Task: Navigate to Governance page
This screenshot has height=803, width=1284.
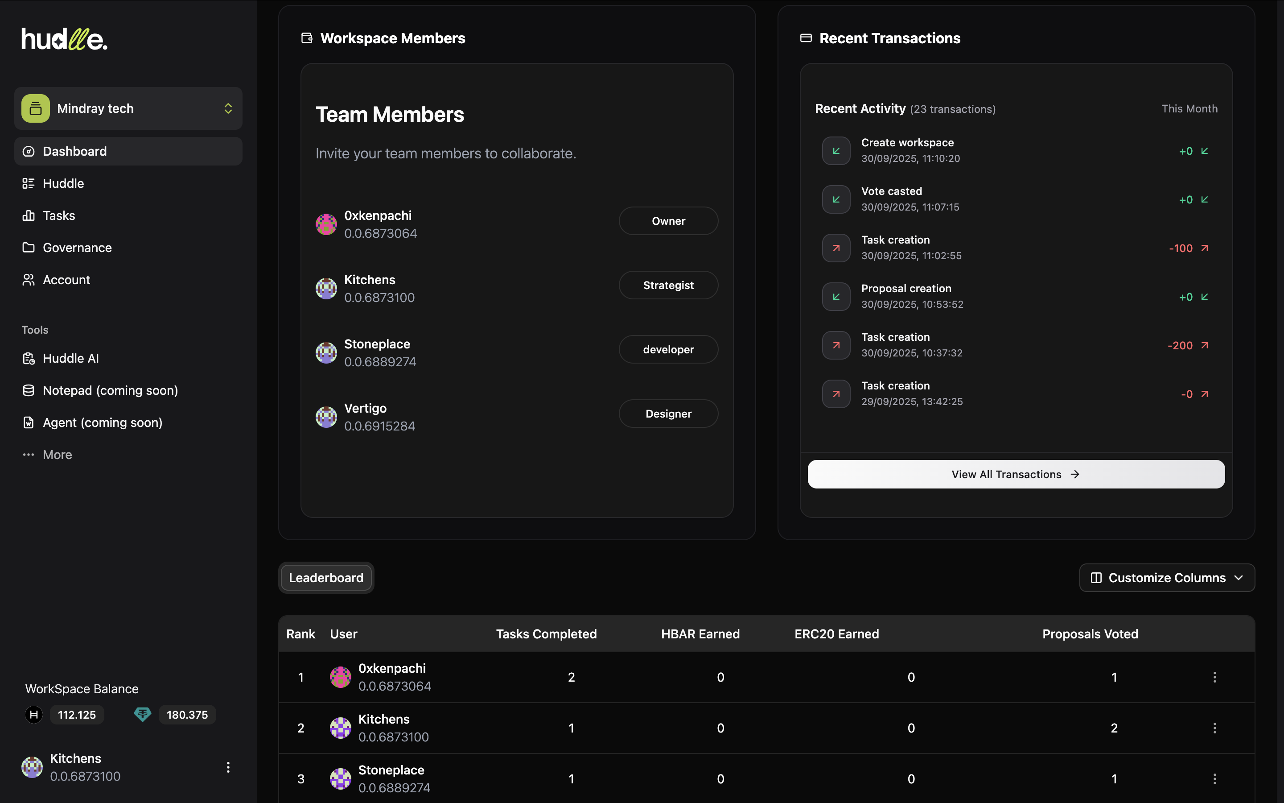Action: 128,248
